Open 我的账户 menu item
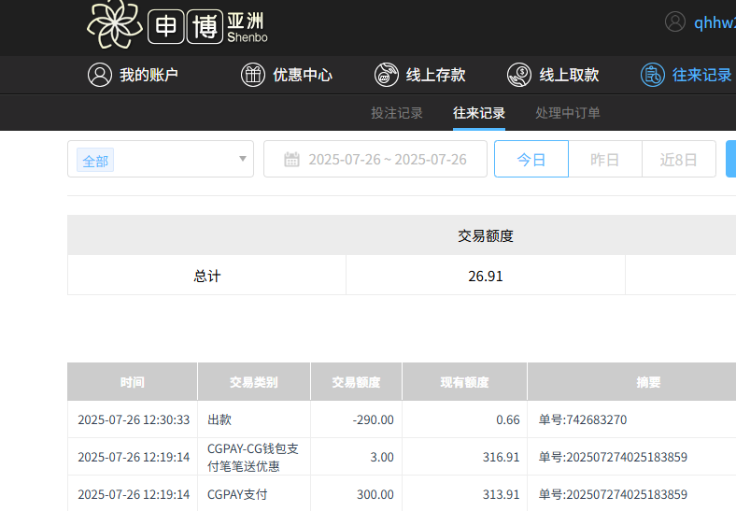 pos(148,75)
